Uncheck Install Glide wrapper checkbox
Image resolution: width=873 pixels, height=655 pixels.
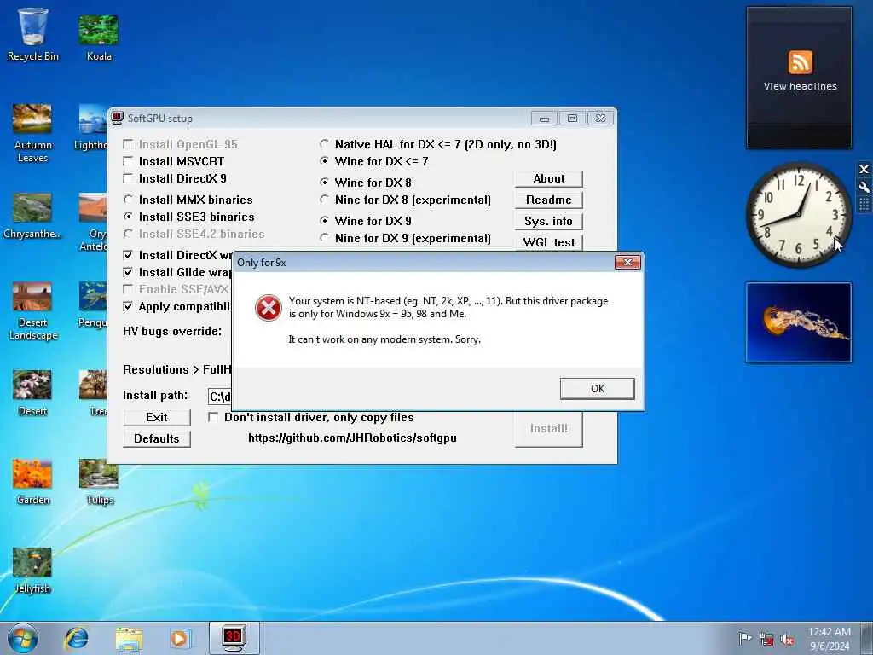tap(128, 272)
